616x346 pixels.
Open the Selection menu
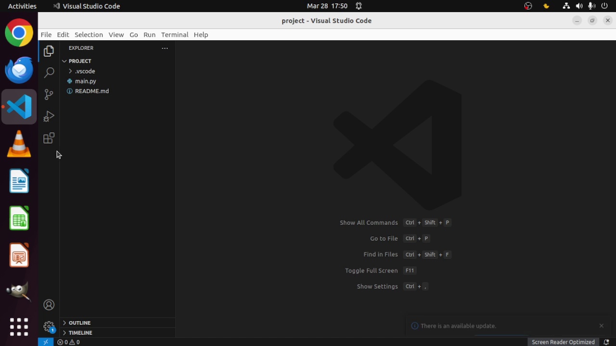[89, 35]
